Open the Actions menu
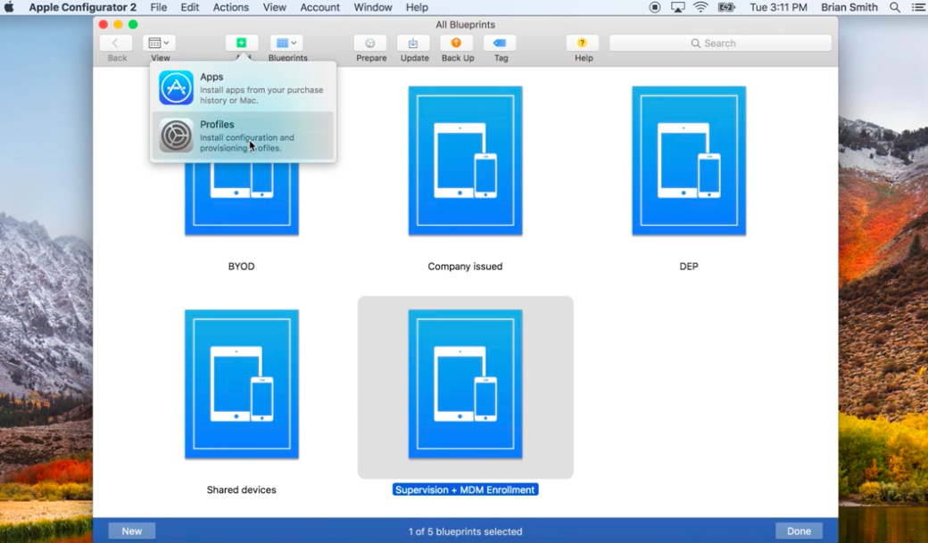 point(231,7)
